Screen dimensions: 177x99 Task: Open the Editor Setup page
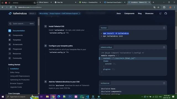15,72
